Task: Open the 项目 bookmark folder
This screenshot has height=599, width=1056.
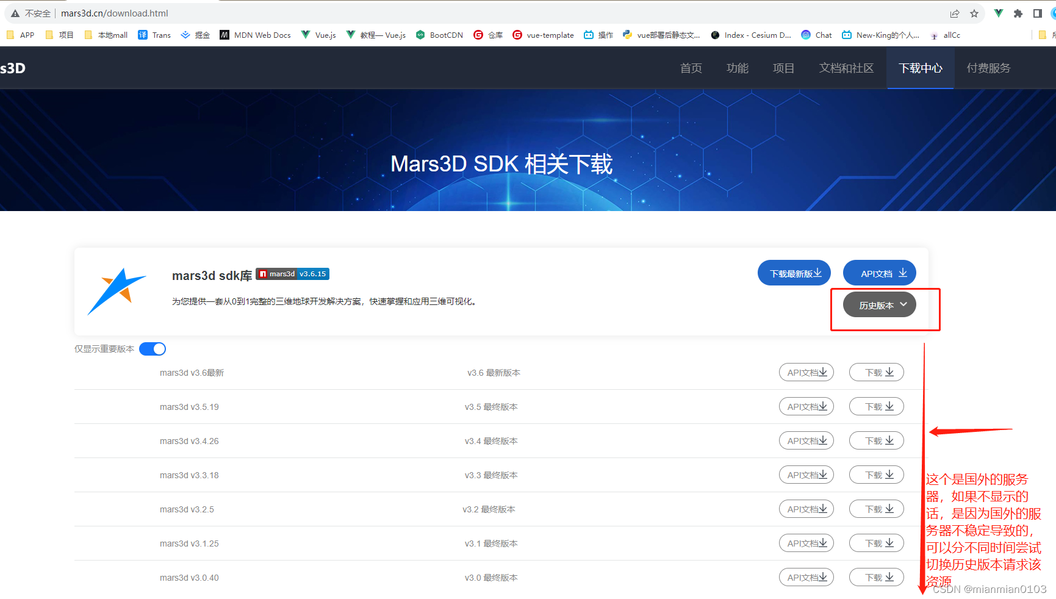Action: [59, 35]
